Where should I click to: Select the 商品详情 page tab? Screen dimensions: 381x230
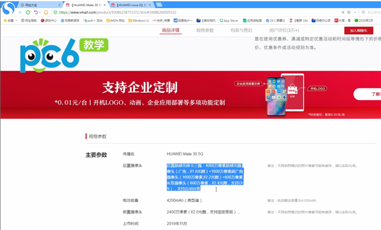tap(171, 30)
